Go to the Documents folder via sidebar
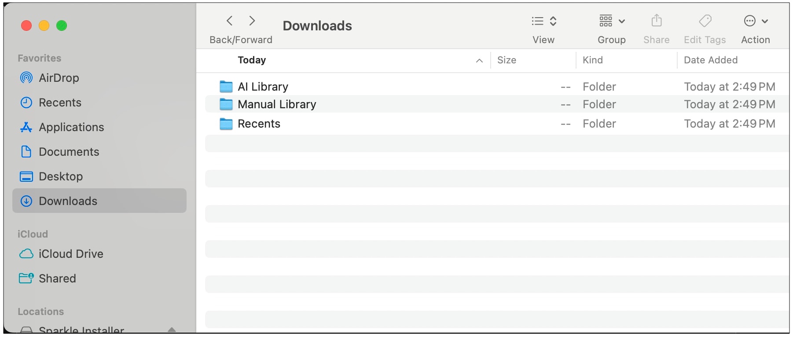 (x=69, y=152)
